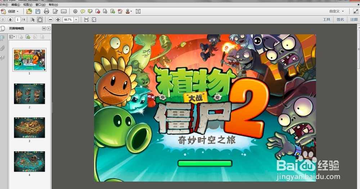This screenshot has height=189, width=360.
Task: Open the attachments paperclip panel
Action: [x=3, y=48]
